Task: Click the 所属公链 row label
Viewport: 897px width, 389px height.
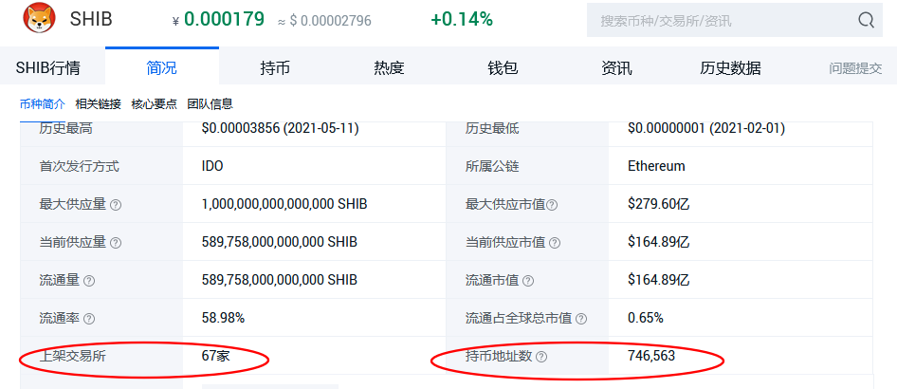Action: (x=492, y=166)
